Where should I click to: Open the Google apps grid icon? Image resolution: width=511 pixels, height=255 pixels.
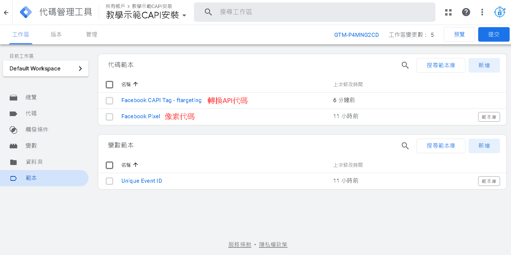click(x=448, y=12)
